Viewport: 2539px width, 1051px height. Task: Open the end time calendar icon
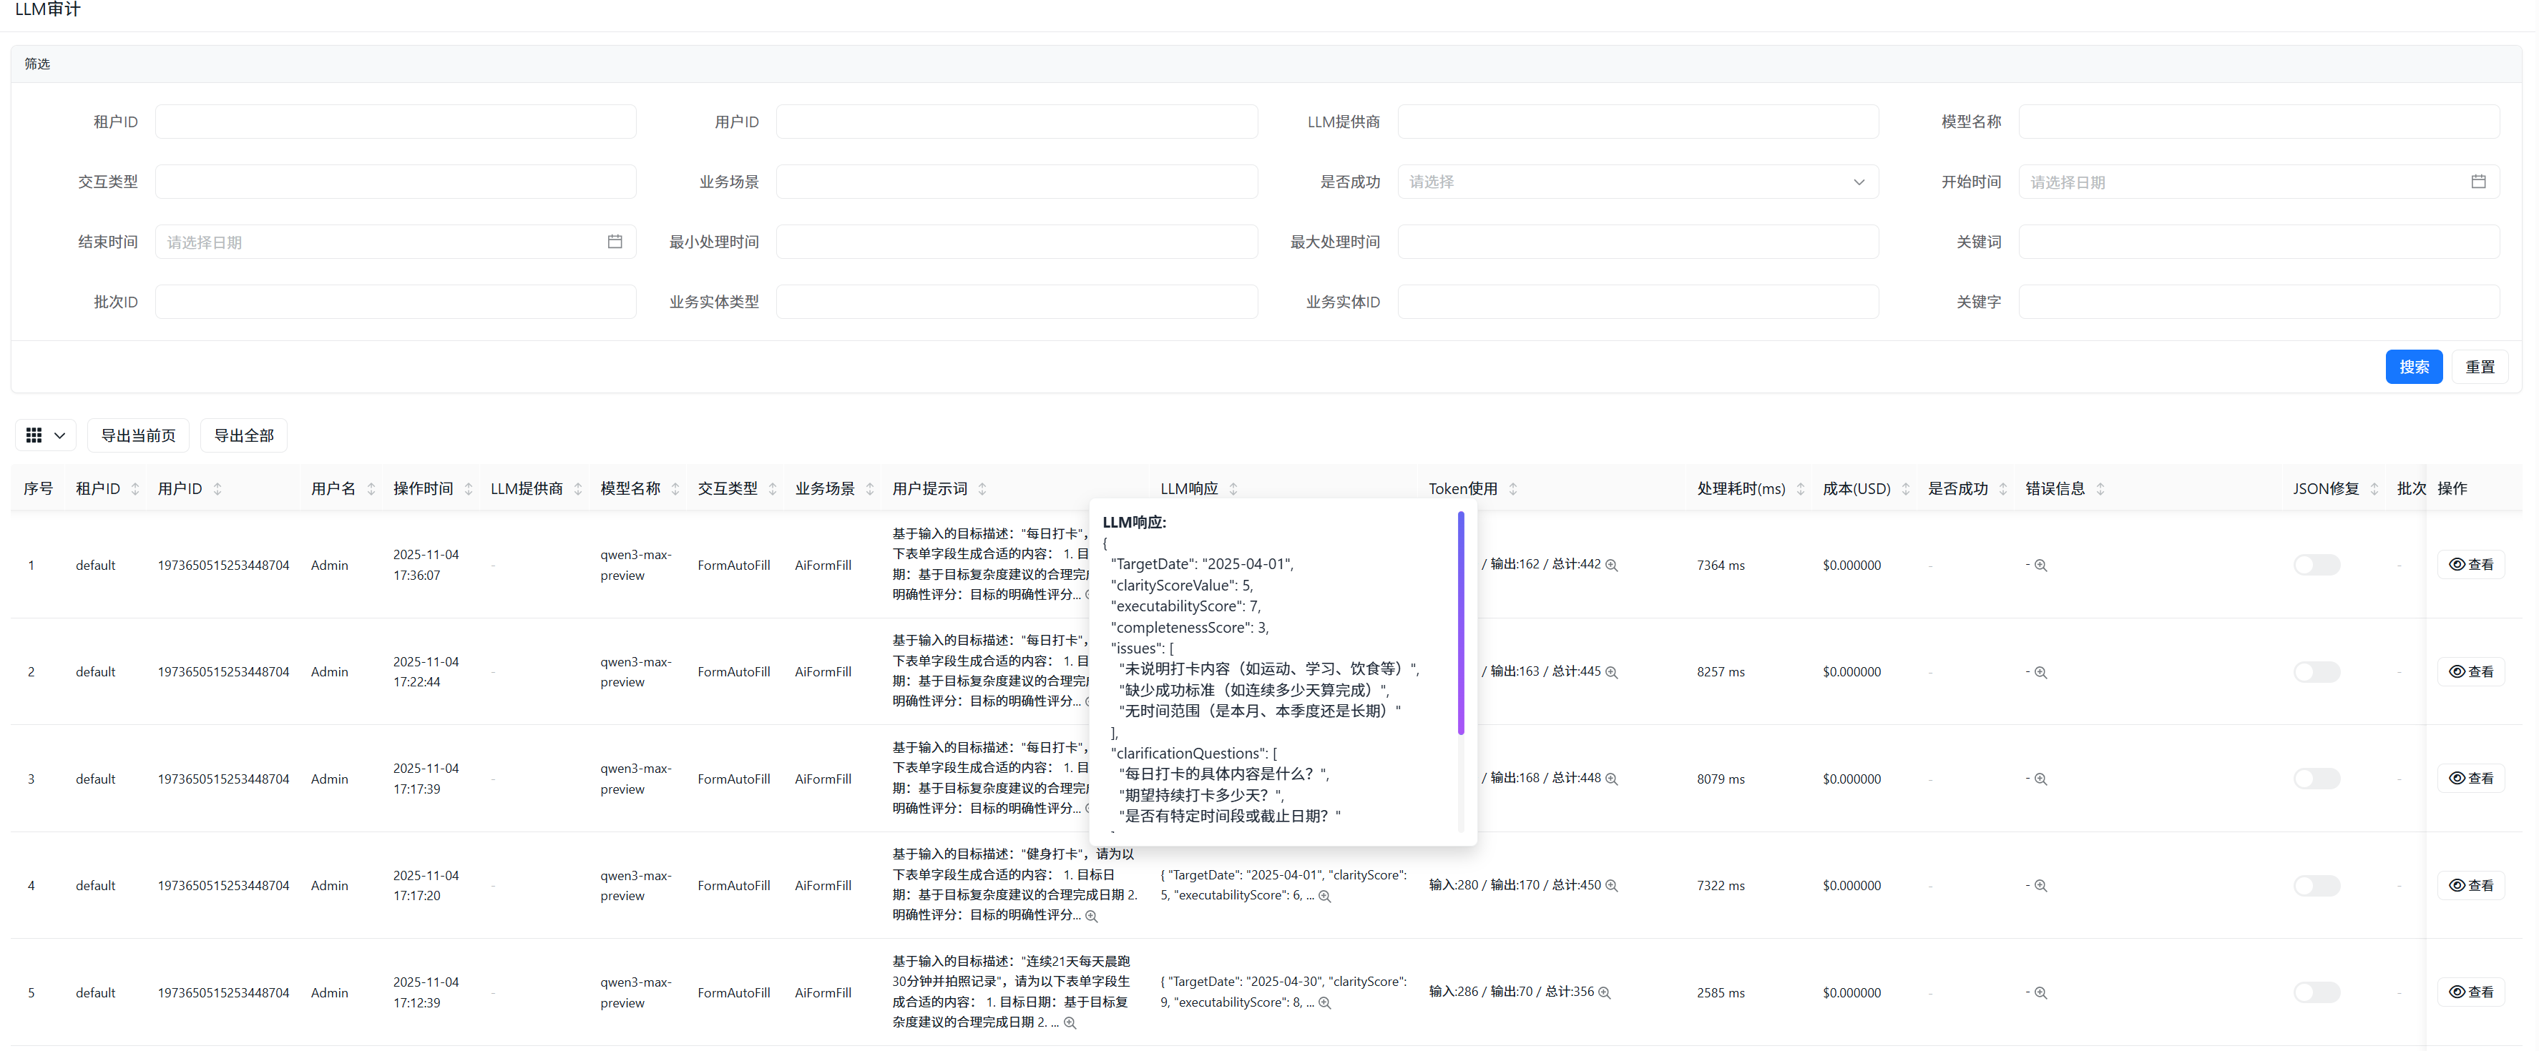(615, 242)
